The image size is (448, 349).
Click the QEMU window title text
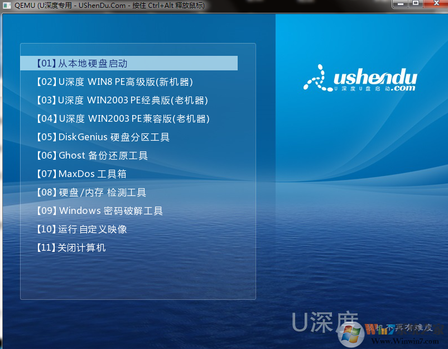(x=109, y=5)
